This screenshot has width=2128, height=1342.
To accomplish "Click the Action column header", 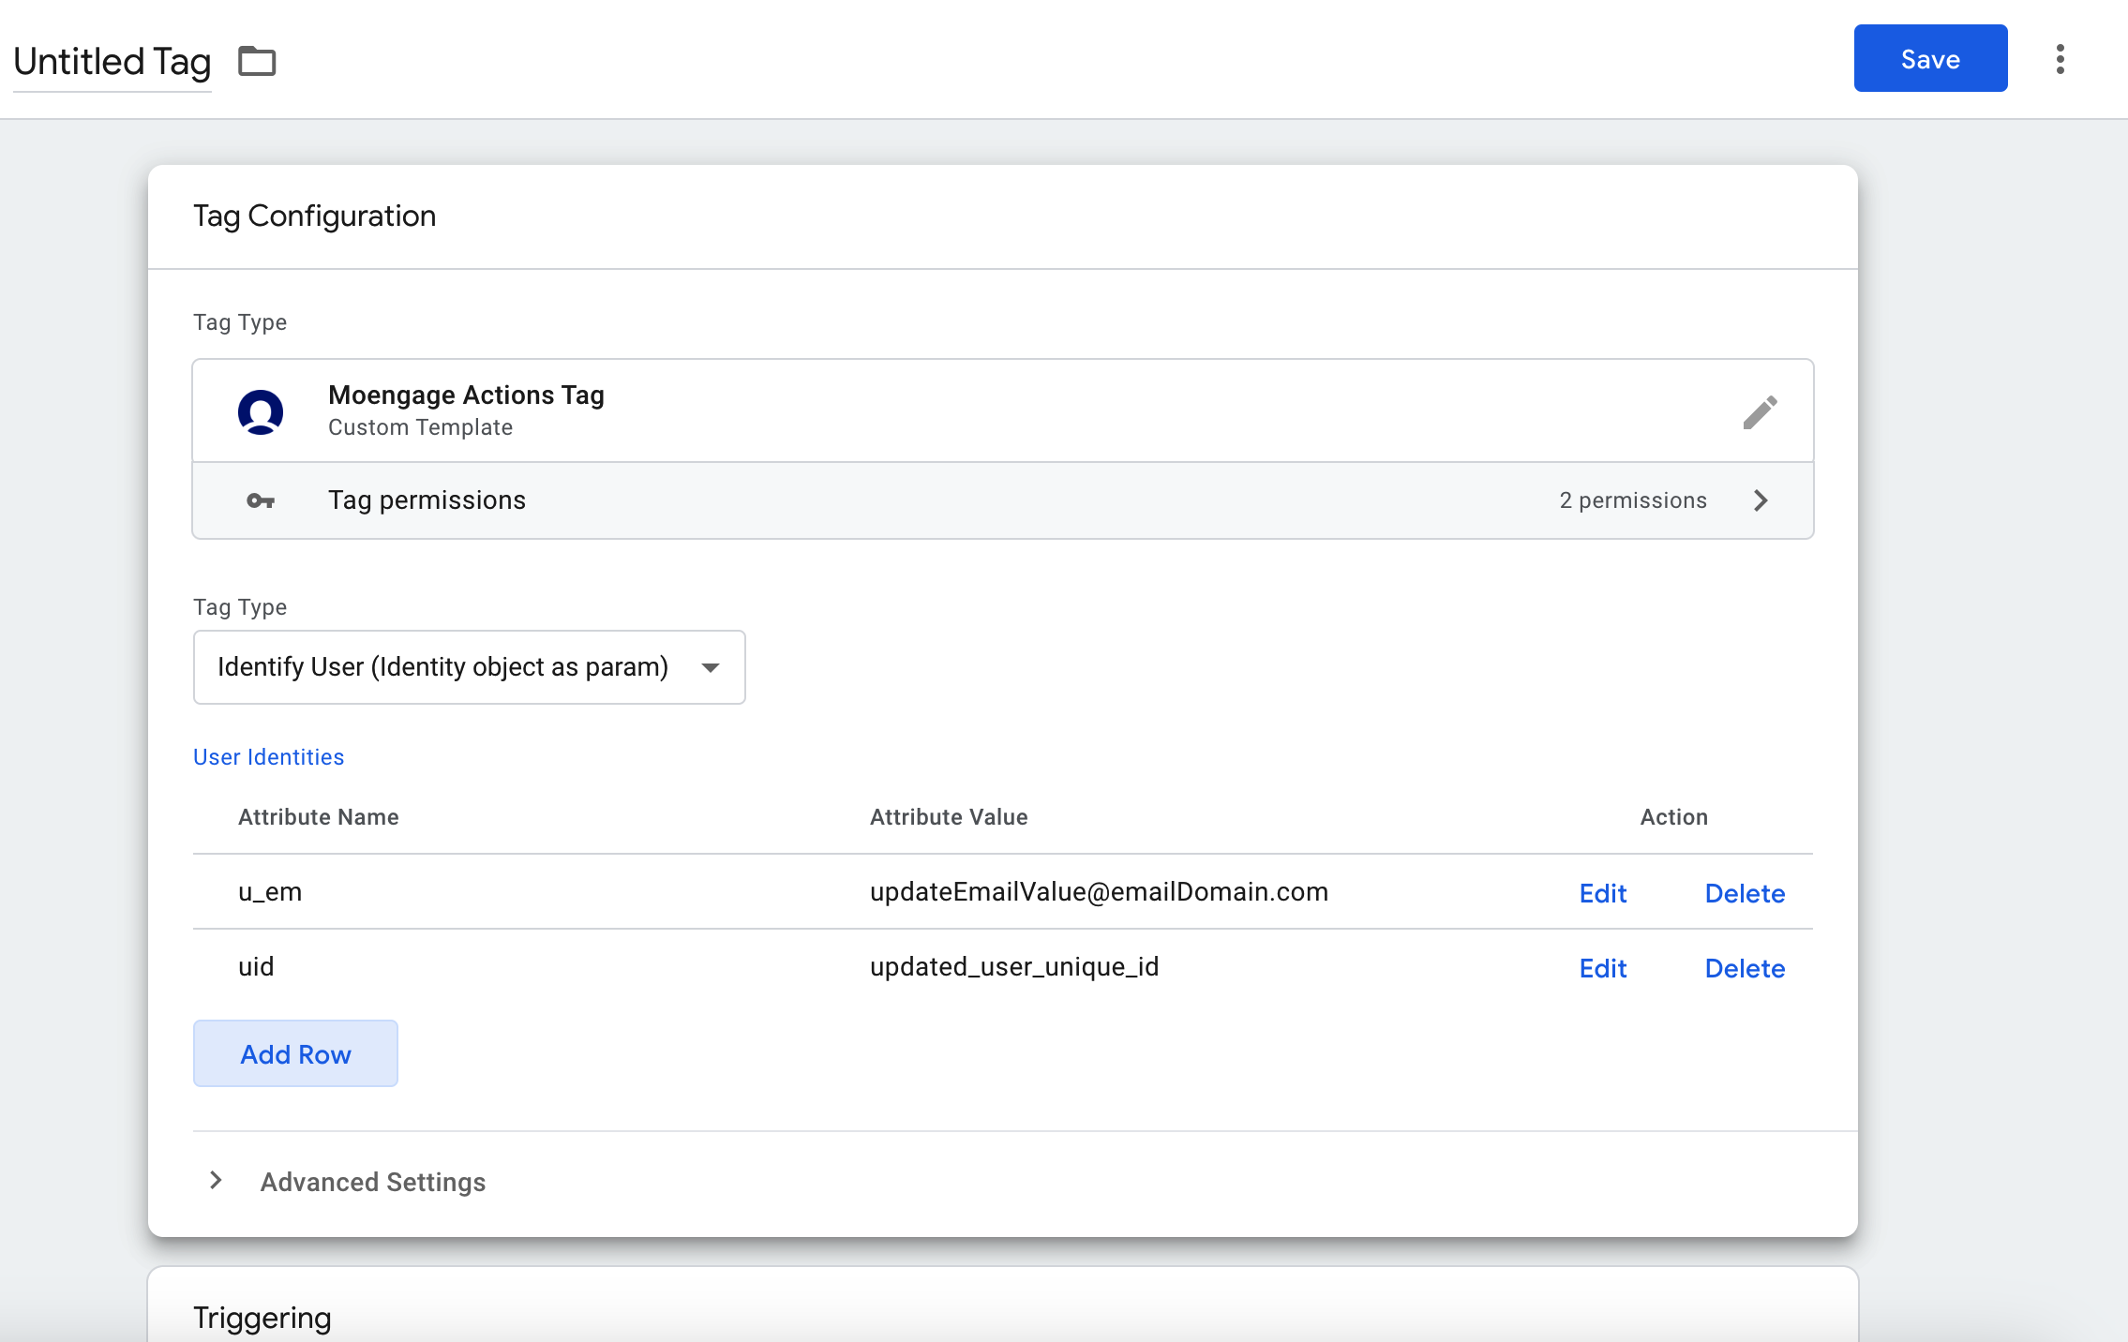I will [x=1673, y=817].
